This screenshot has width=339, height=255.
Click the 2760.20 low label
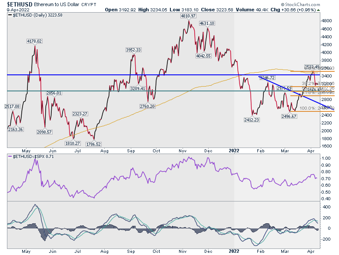tap(147, 106)
